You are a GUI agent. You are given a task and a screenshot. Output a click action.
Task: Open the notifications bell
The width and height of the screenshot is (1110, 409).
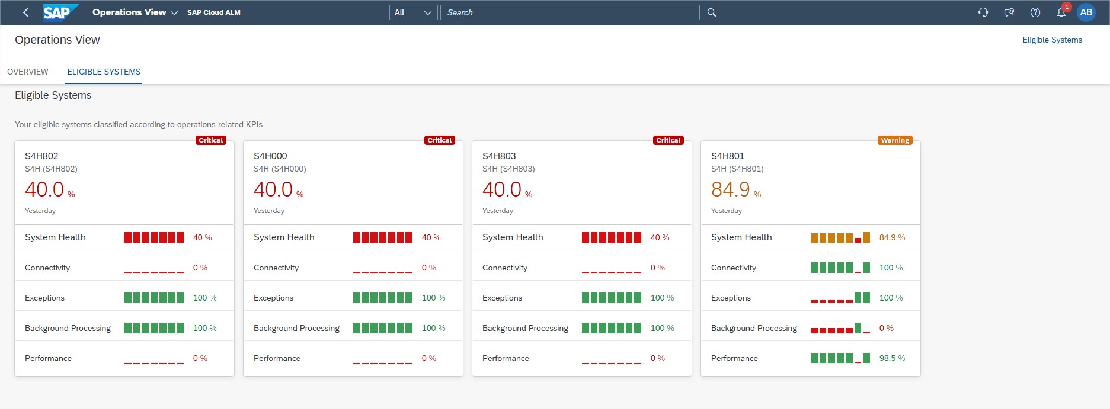(1061, 12)
